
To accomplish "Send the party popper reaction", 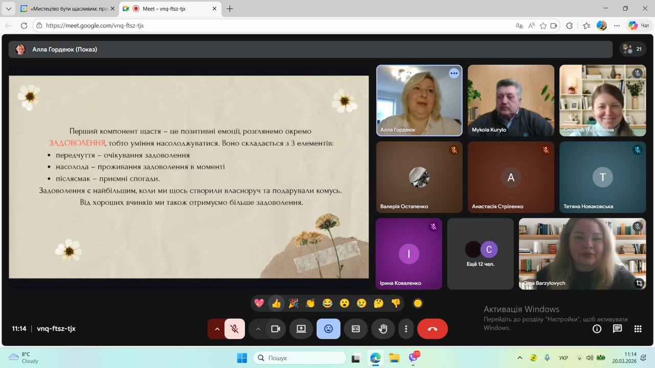I will 293,304.
